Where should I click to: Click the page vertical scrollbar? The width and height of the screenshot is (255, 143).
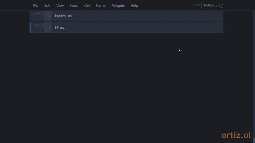click(x=254, y=76)
